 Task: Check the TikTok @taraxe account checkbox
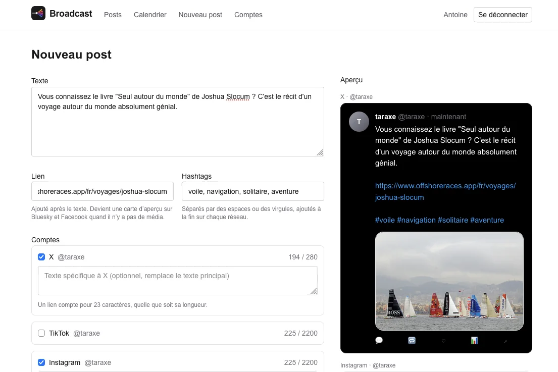coord(41,333)
